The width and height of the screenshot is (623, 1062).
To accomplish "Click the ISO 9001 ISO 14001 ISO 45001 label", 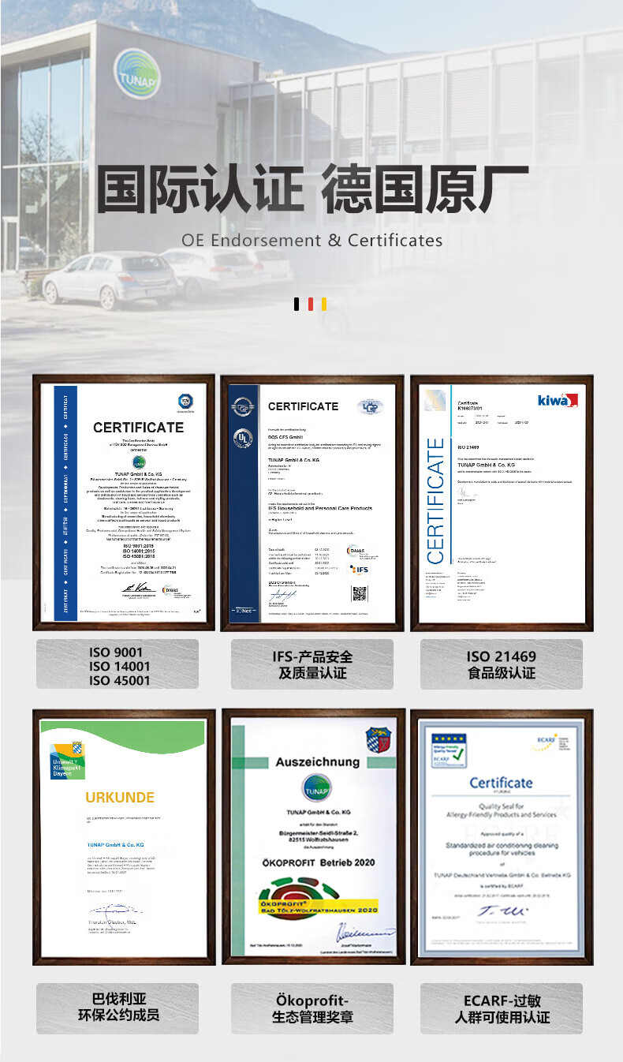I will click(118, 666).
